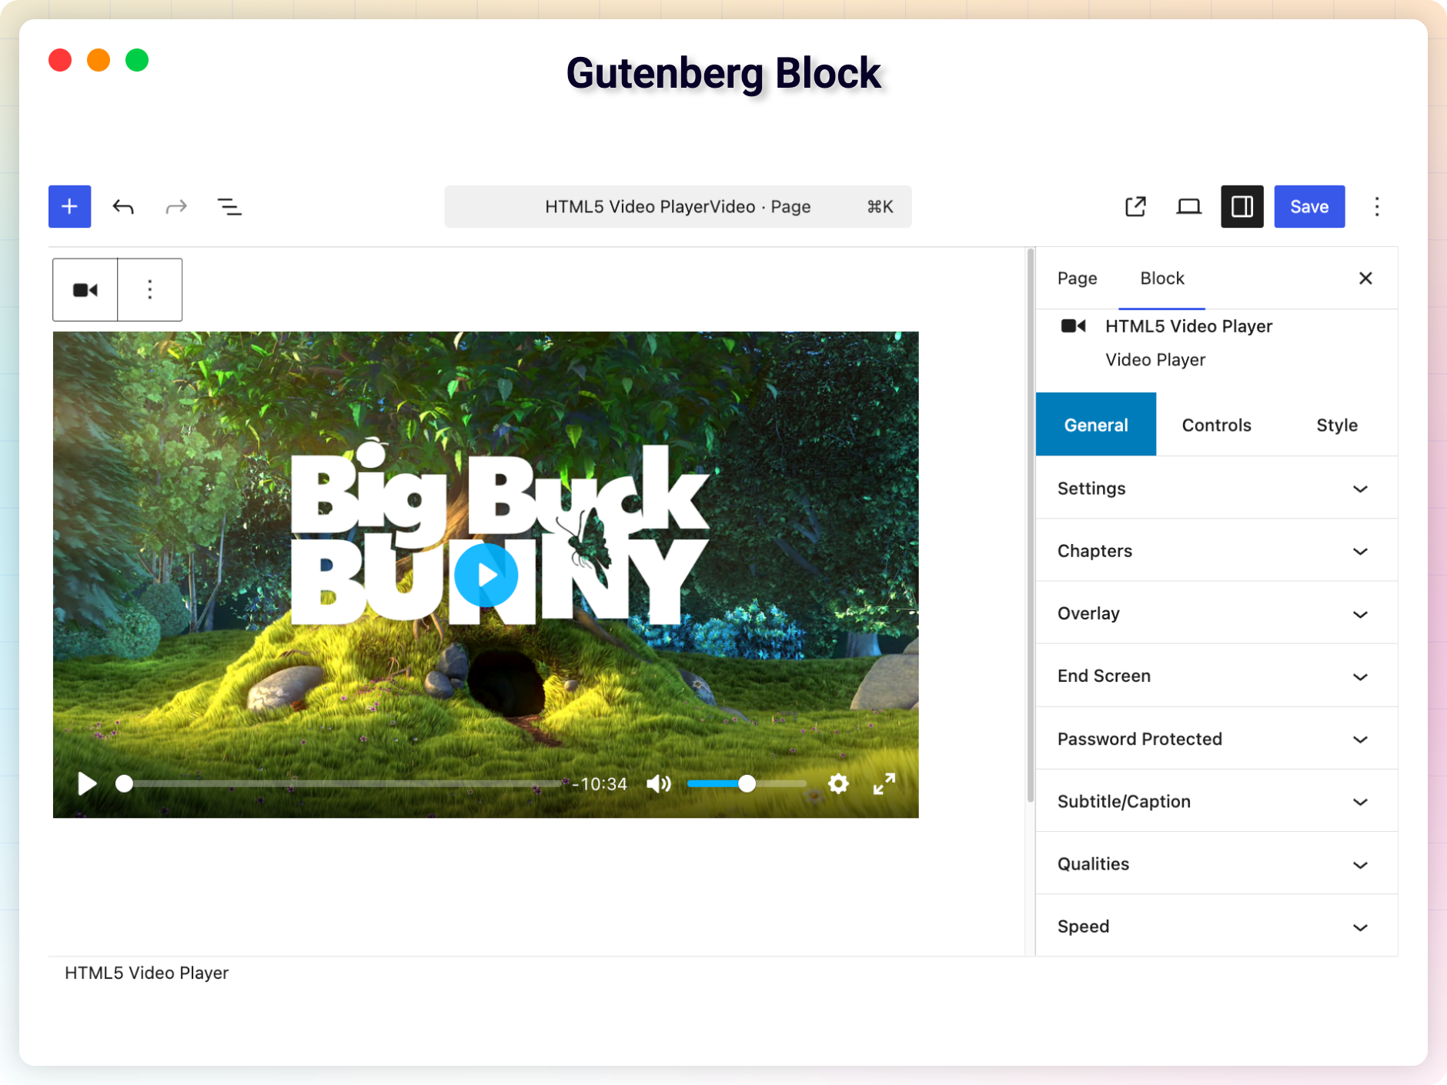Undo the last change

click(123, 206)
